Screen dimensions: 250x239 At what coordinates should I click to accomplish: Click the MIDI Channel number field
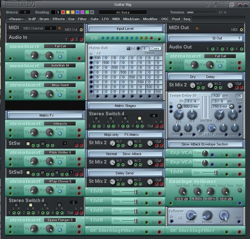click(x=51, y=29)
